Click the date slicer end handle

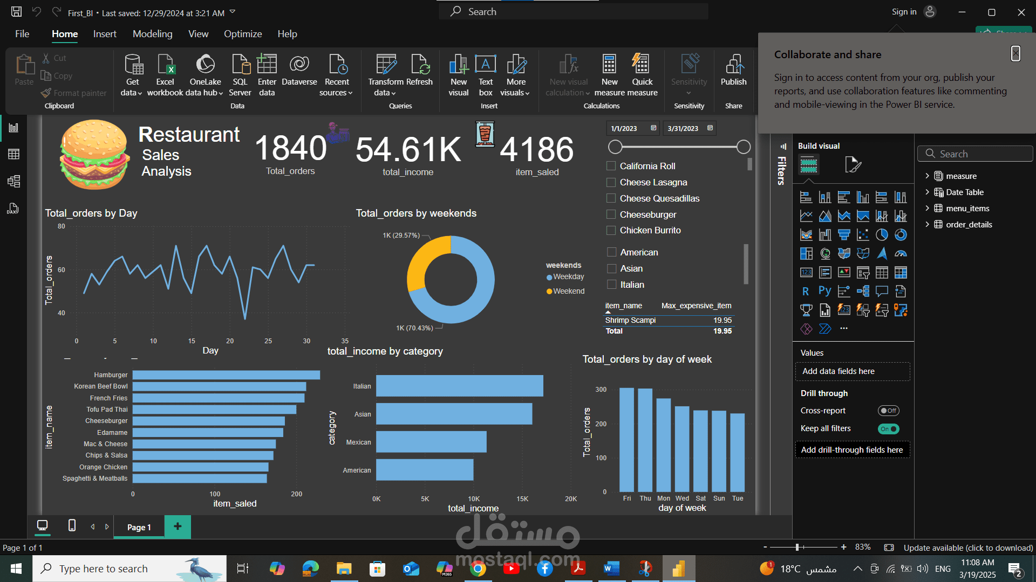click(744, 147)
